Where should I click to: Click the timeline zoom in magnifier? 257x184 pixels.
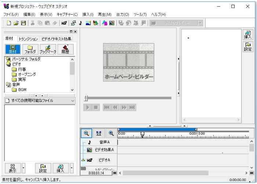pyautogui.click(x=111, y=133)
